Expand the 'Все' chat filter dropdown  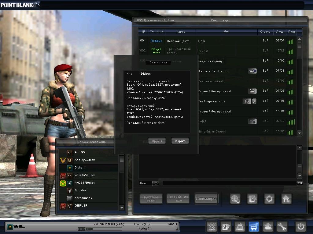[155, 183]
